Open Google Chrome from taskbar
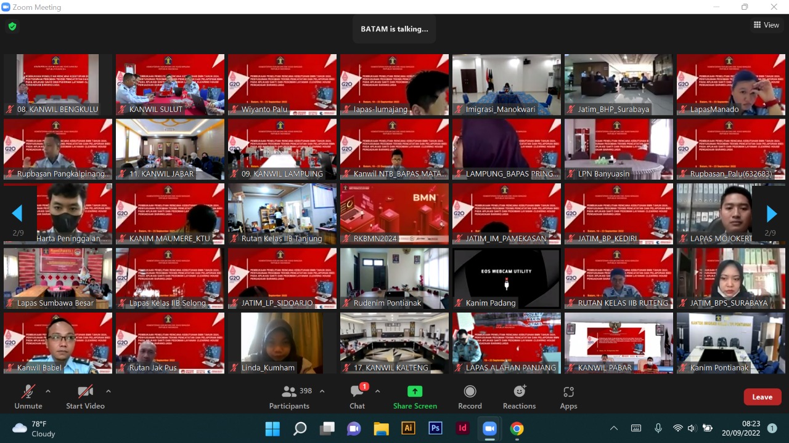 [x=517, y=428]
